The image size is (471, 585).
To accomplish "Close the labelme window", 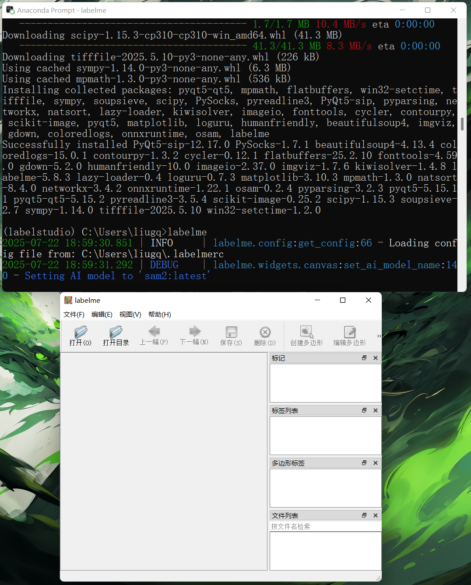I will (x=369, y=300).
